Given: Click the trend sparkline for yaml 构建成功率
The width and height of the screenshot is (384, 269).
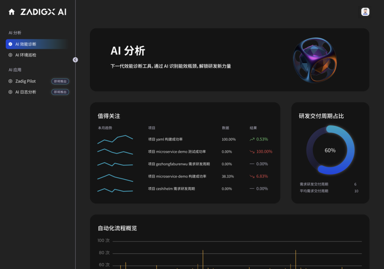Looking at the screenshot, I should [x=115, y=139].
